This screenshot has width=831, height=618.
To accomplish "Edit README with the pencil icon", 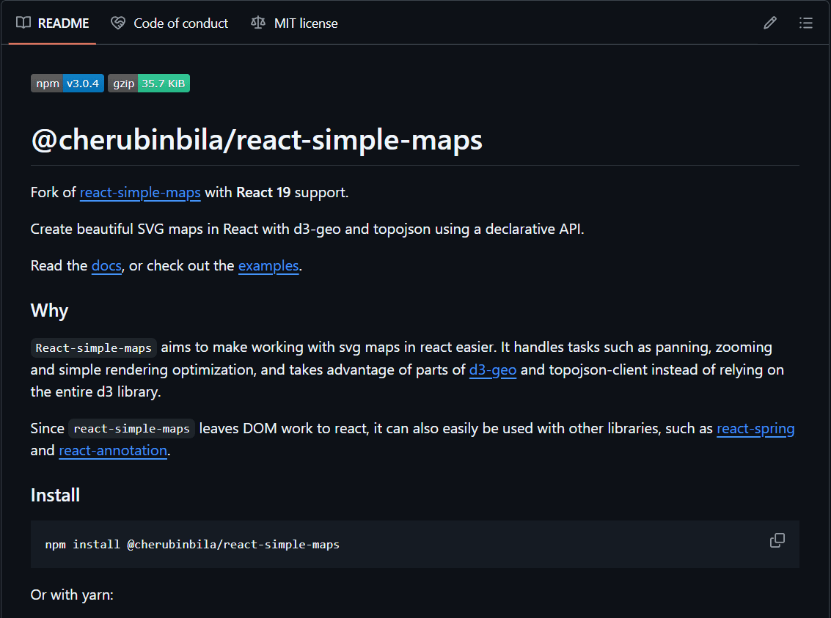I will (770, 23).
